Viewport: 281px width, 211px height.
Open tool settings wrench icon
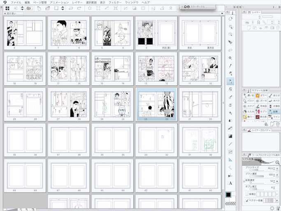[x=278, y=209]
